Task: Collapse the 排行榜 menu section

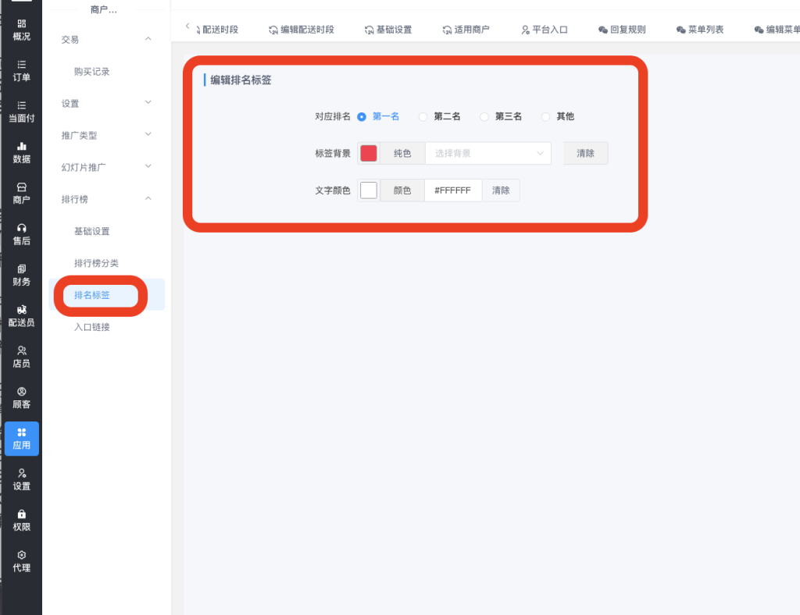Action: (148, 199)
